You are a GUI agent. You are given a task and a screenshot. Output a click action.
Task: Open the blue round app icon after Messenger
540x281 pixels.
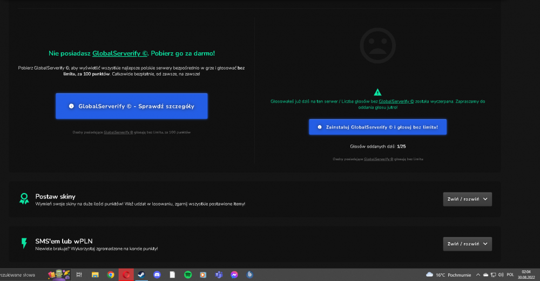(x=249, y=275)
